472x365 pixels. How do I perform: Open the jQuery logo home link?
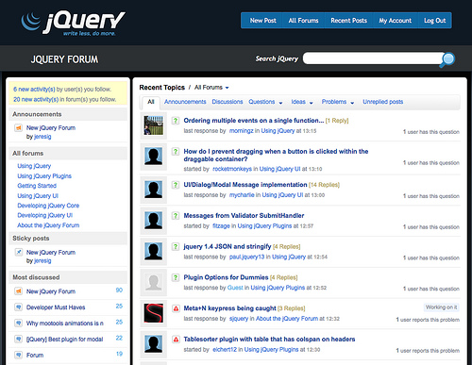click(73, 24)
